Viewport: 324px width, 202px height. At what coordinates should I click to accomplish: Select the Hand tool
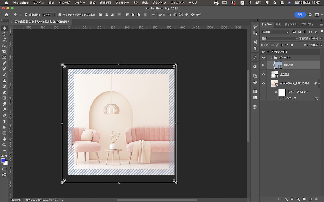[x=4, y=139]
